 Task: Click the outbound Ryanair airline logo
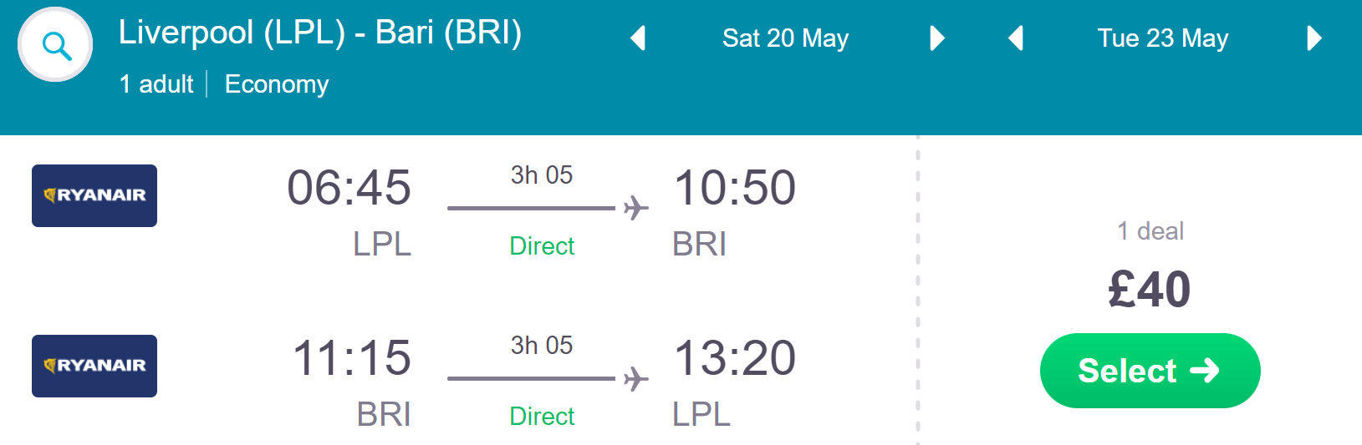(x=94, y=195)
